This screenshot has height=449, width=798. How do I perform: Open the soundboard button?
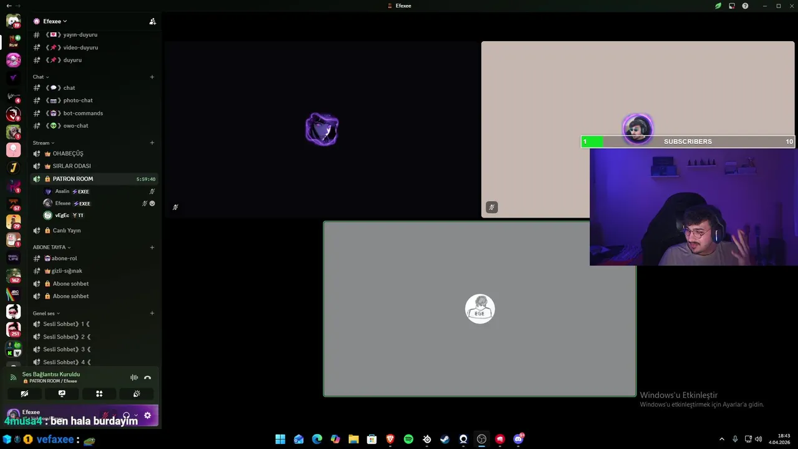137,393
